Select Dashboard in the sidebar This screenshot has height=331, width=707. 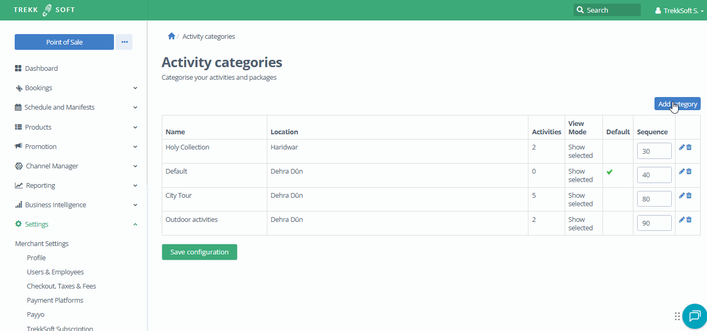pos(40,68)
